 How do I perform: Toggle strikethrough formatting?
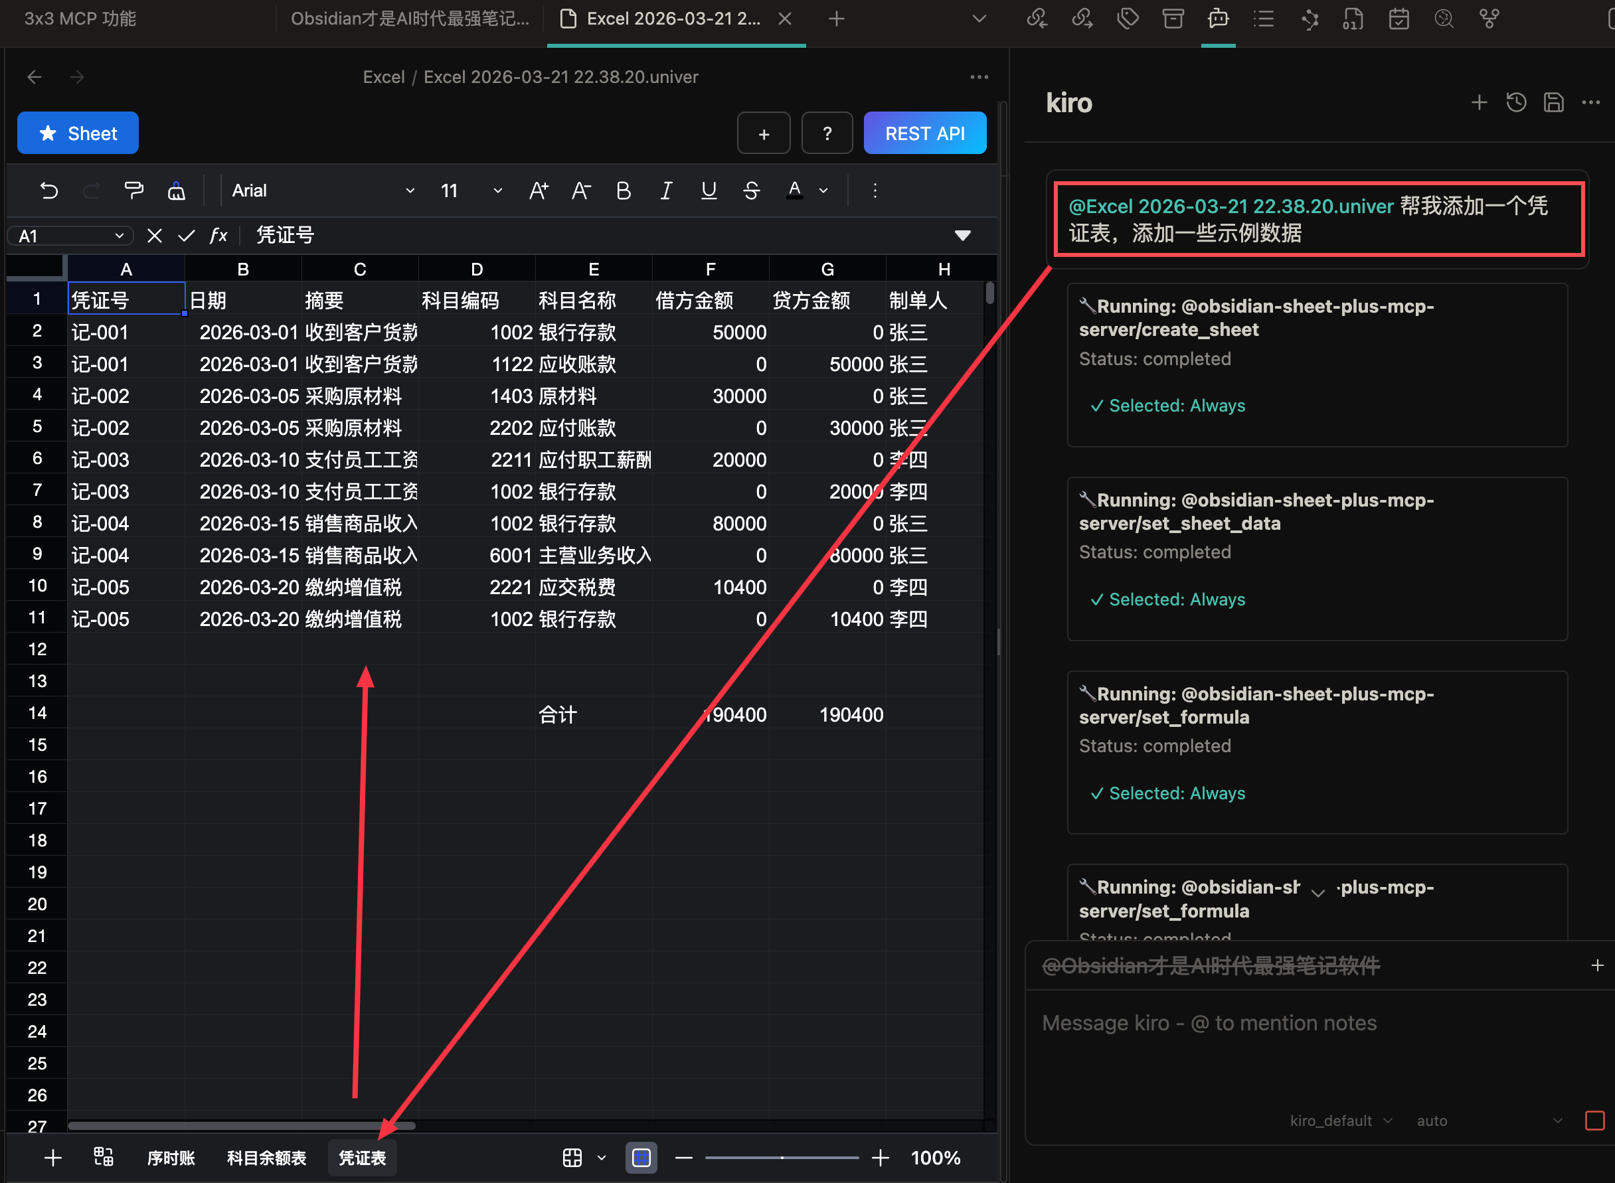[x=751, y=191]
